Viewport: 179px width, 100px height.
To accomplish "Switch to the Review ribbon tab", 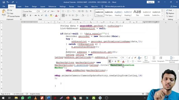I will (x=72, y=6).
